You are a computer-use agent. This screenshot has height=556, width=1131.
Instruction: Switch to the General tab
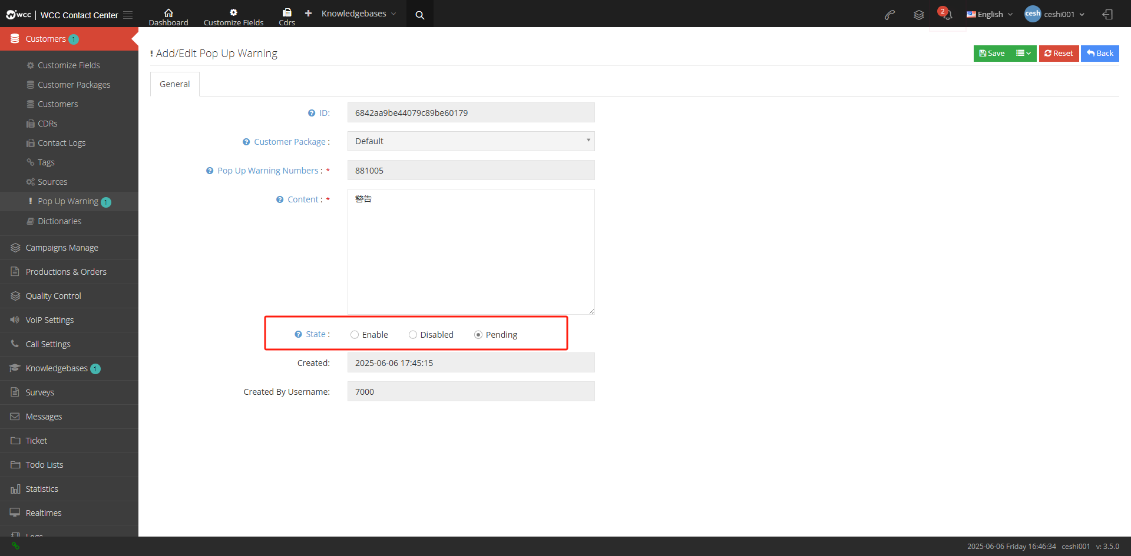175,84
